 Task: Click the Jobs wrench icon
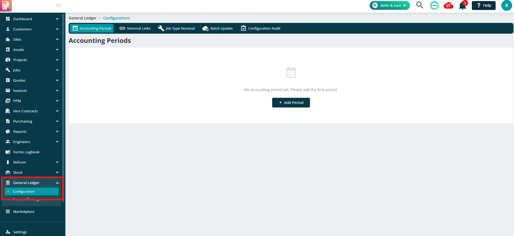(8, 70)
